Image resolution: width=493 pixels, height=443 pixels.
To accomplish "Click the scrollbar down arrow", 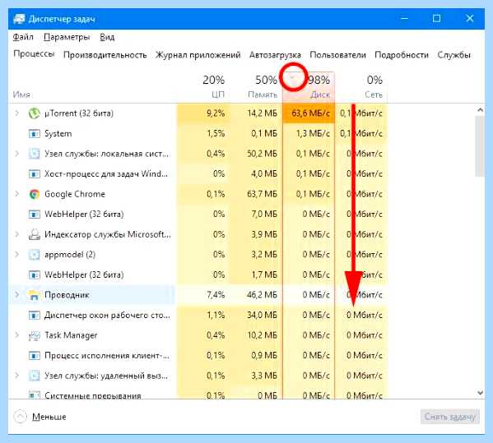I will [480, 392].
